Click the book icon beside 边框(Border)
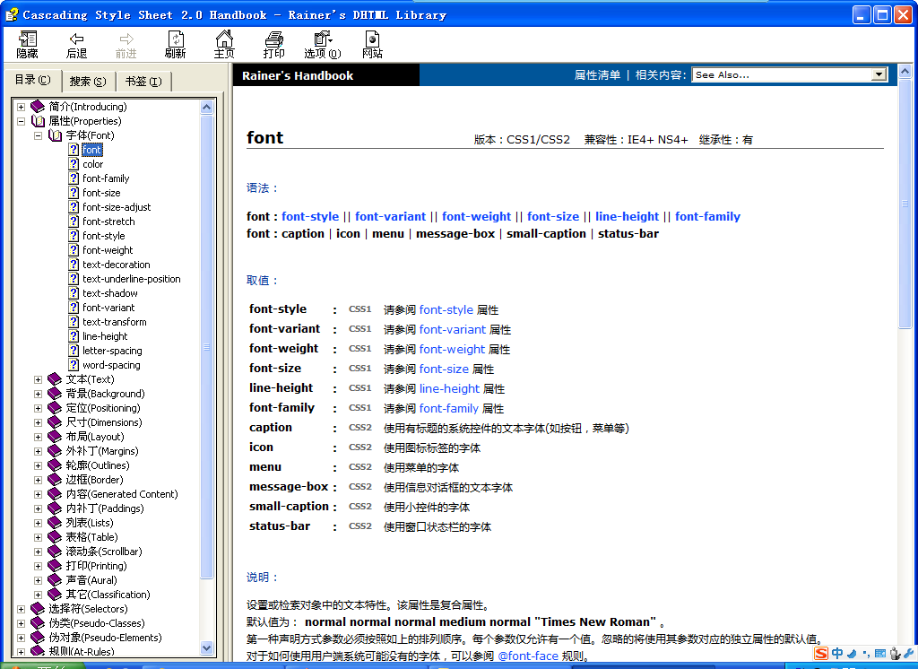 [55, 480]
